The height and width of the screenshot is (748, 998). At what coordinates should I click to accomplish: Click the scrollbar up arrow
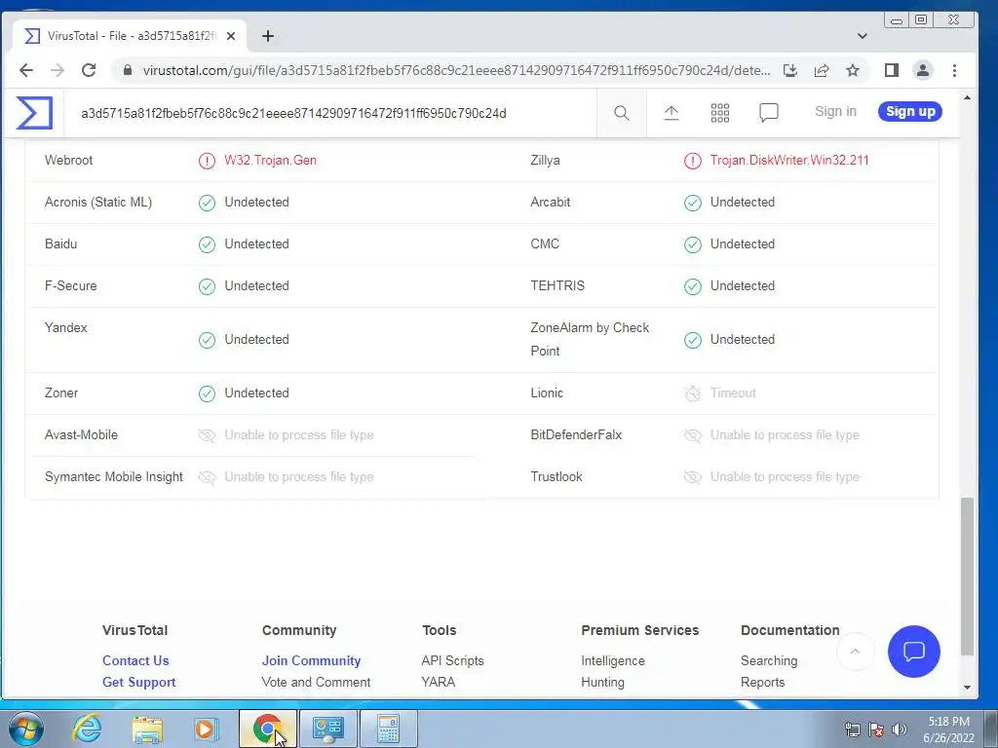tap(967, 98)
